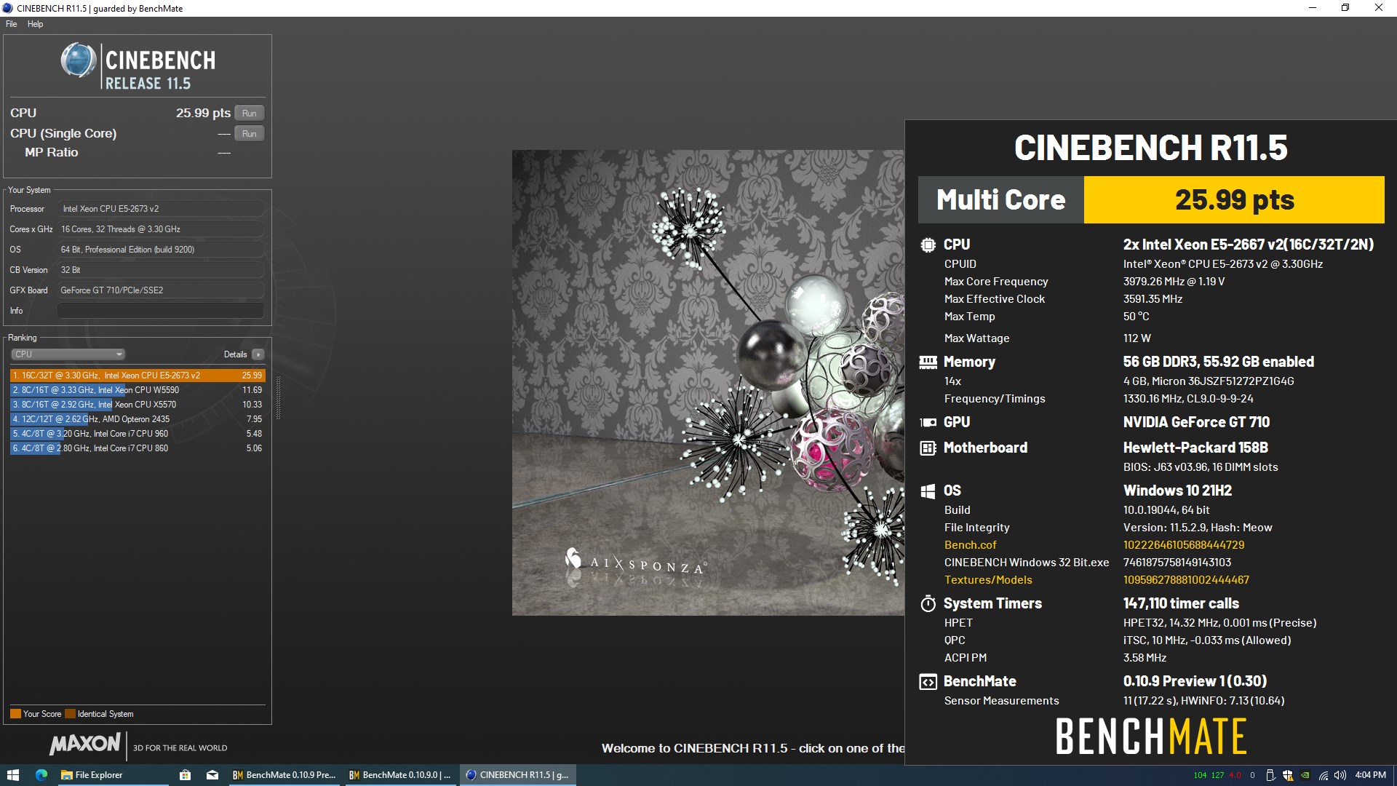Viewport: 1397px width, 786px height.
Task: Open the Help menu
Action: [x=35, y=24]
